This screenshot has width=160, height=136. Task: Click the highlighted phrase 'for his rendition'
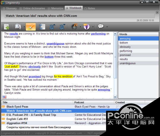pos(63,77)
